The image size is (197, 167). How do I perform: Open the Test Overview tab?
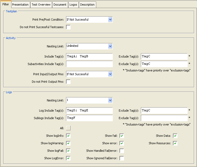41,5
